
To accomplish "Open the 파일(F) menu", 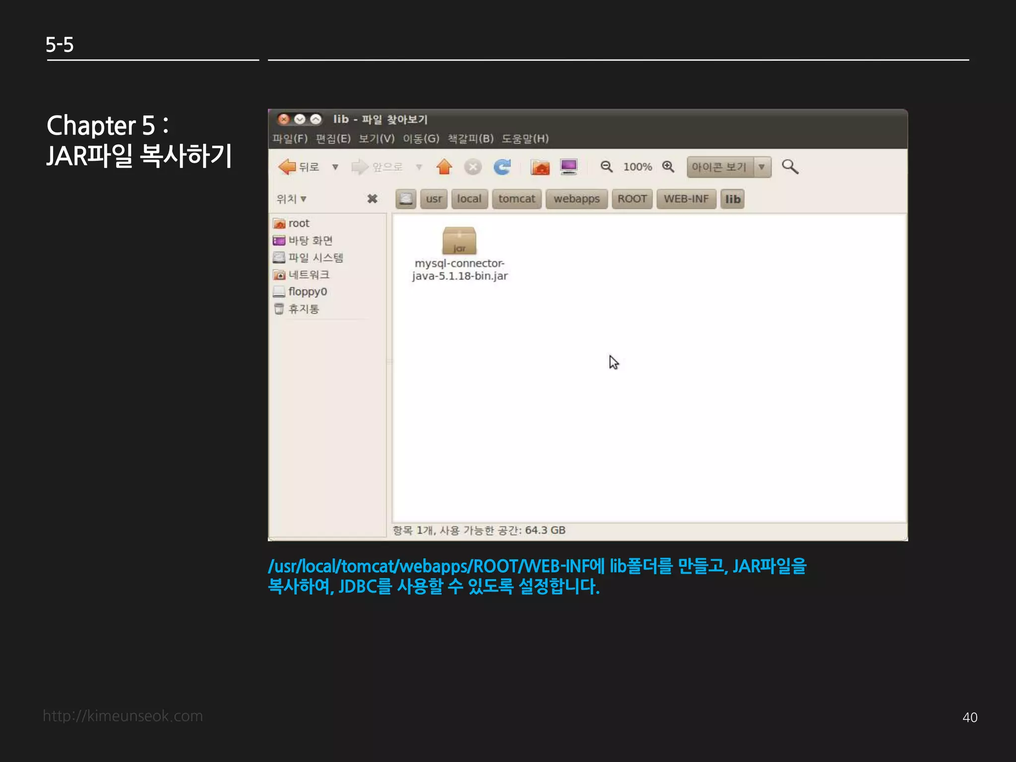I will [x=290, y=138].
